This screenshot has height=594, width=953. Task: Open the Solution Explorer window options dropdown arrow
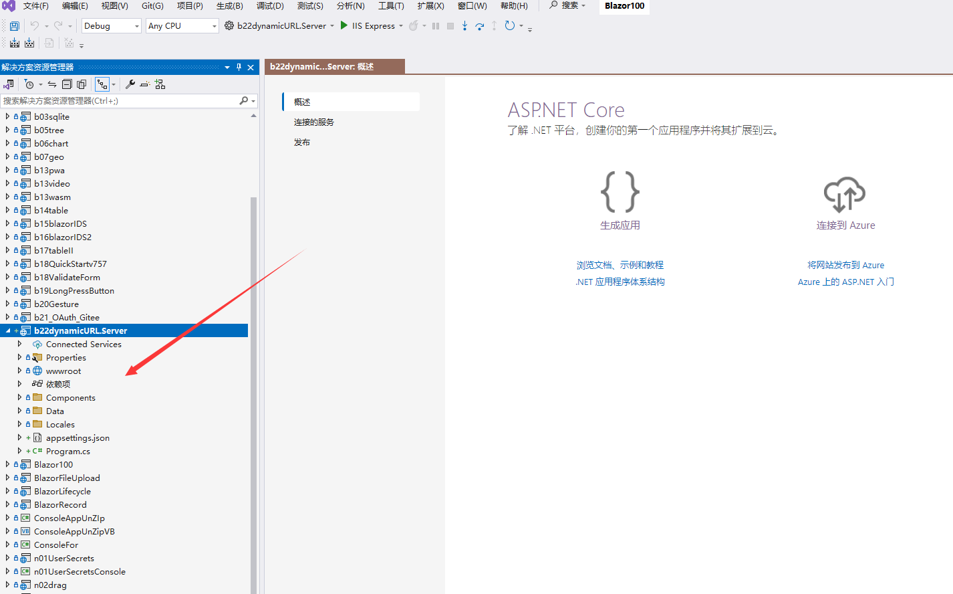click(x=227, y=67)
